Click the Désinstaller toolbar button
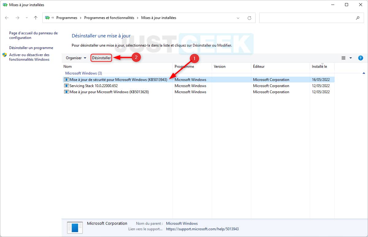 (101, 58)
